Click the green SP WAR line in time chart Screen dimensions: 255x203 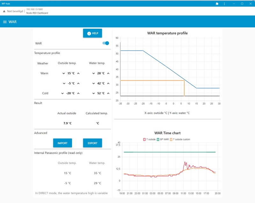pyautogui.click(x=170, y=152)
